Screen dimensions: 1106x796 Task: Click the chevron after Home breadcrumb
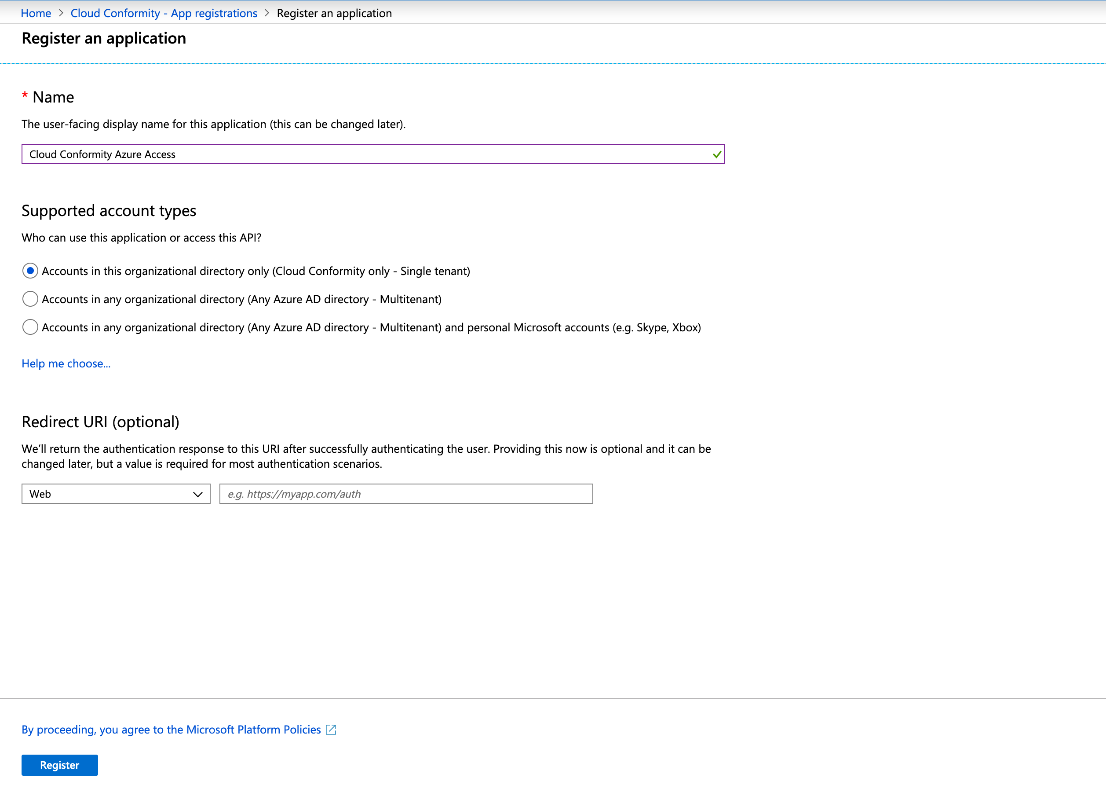point(61,13)
